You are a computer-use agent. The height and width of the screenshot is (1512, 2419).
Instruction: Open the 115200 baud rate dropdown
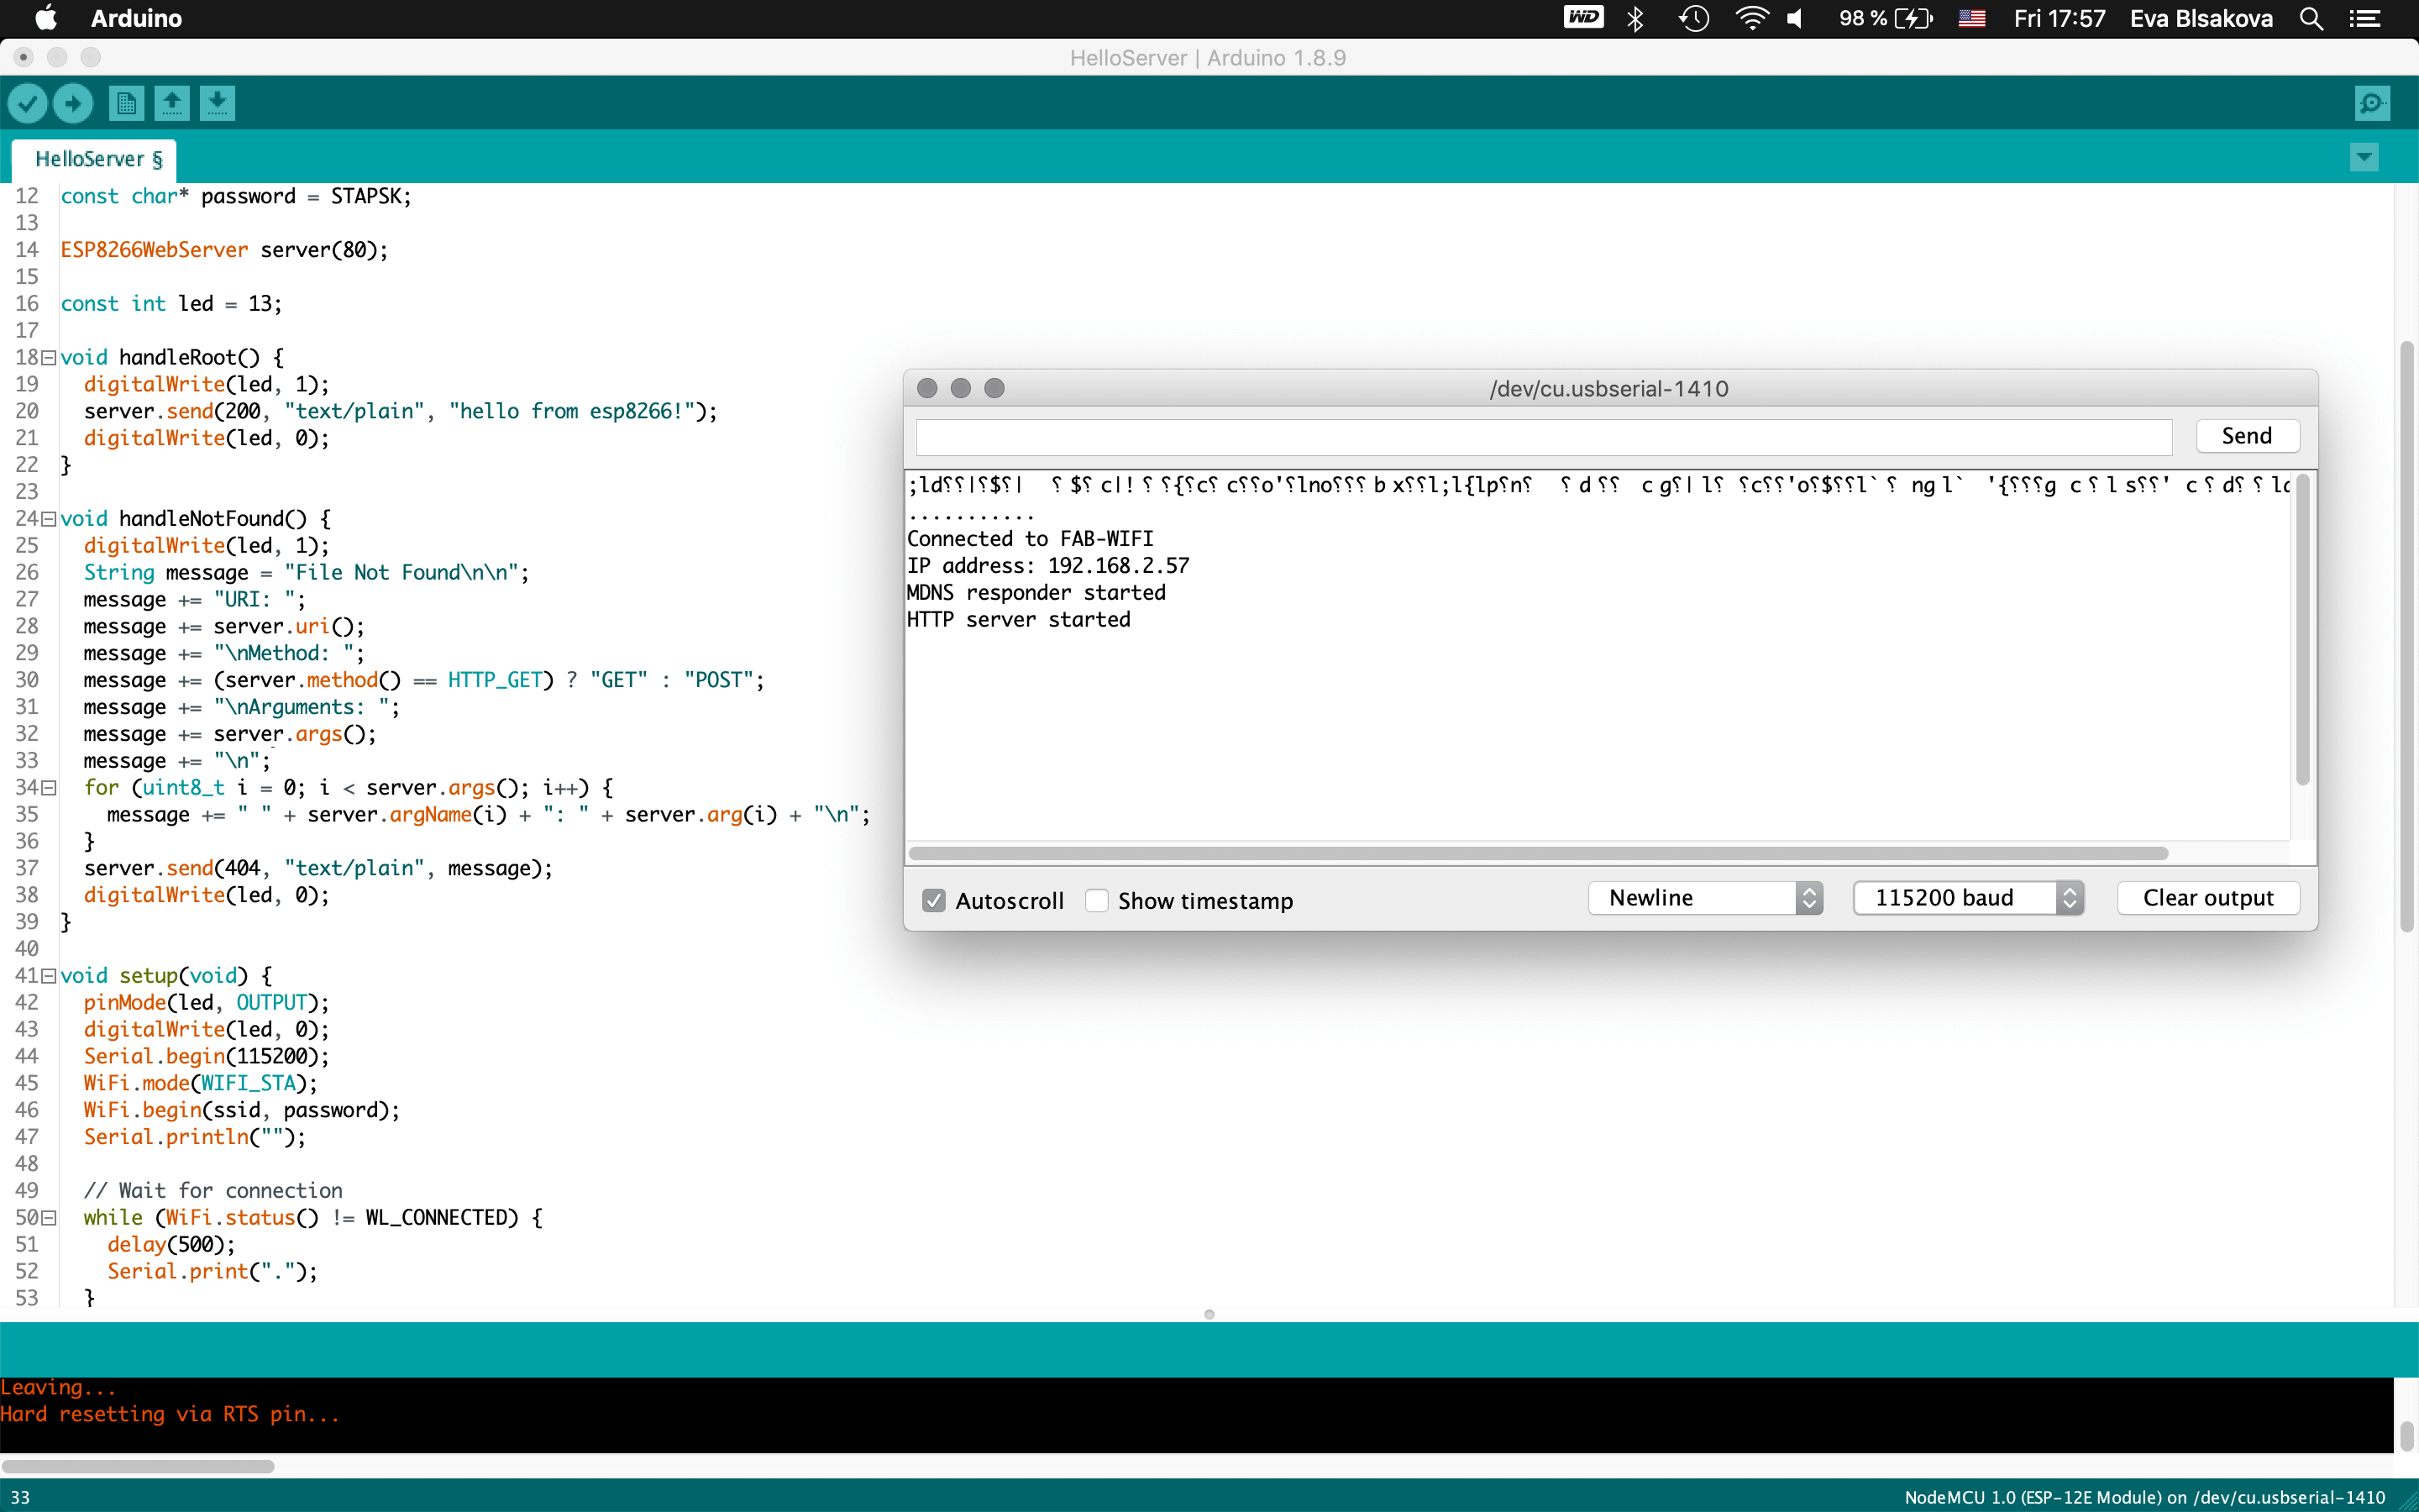click(1967, 898)
